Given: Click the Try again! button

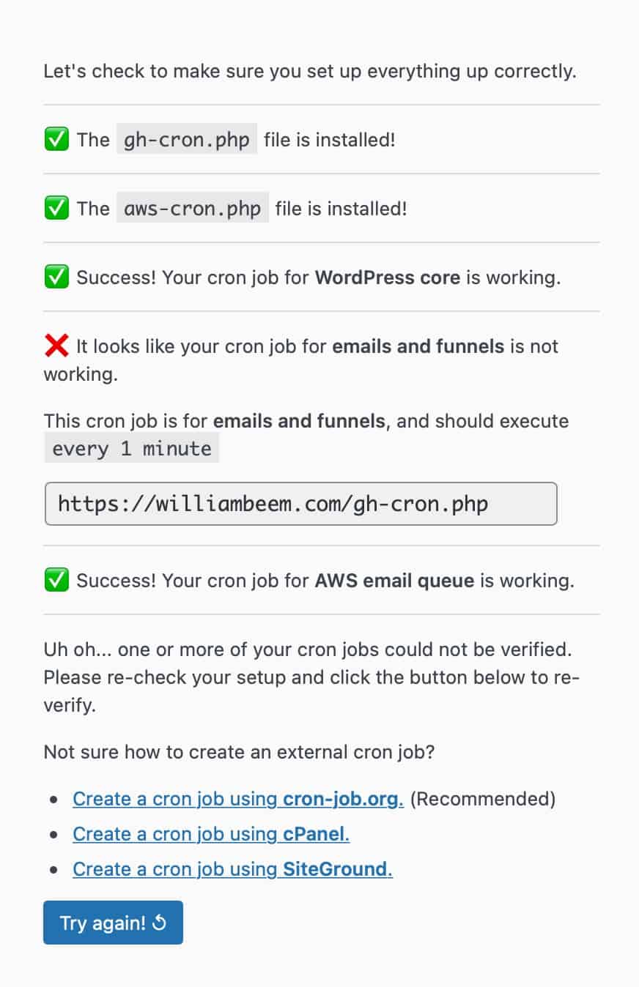Looking at the screenshot, I should pyautogui.click(x=113, y=923).
